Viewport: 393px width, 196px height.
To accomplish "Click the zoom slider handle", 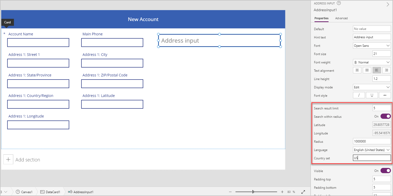I will (x=253, y=192).
